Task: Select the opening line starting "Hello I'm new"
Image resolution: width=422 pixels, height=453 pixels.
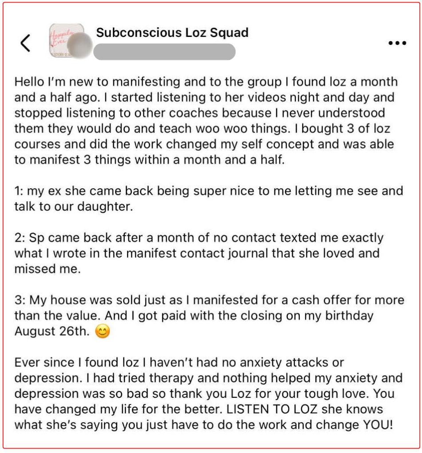Action: [x=206, y=82]
